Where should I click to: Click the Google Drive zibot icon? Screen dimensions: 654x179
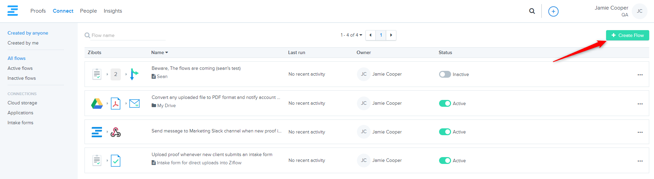coord(97,103)
